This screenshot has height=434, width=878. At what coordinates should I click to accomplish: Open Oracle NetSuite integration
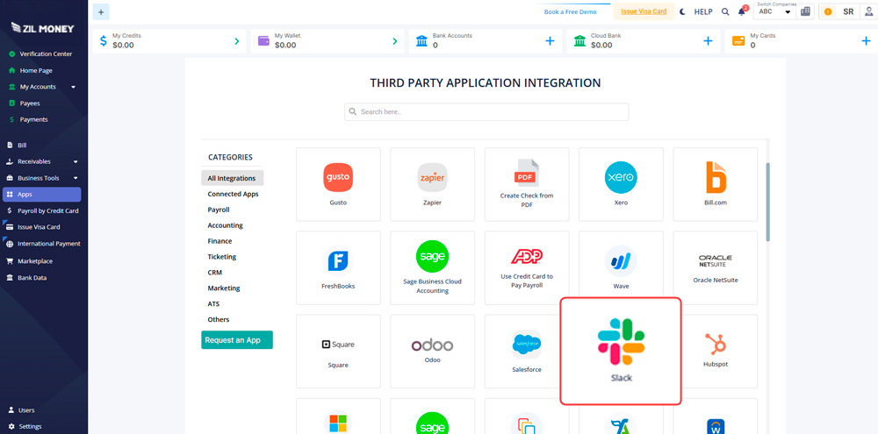coord(715,267)
